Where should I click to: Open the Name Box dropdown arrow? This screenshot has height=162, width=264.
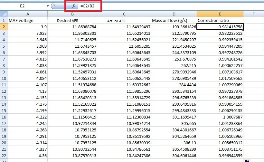[48, 6]
